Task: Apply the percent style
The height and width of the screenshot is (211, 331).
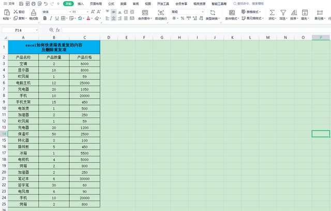Action: tap(183, 19)
